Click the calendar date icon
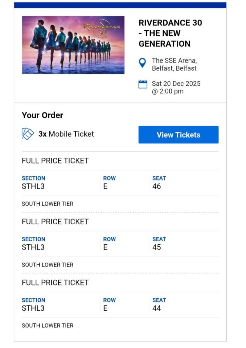Image resolution: width=246 pixels, height=348 pixels. point(143,84)
